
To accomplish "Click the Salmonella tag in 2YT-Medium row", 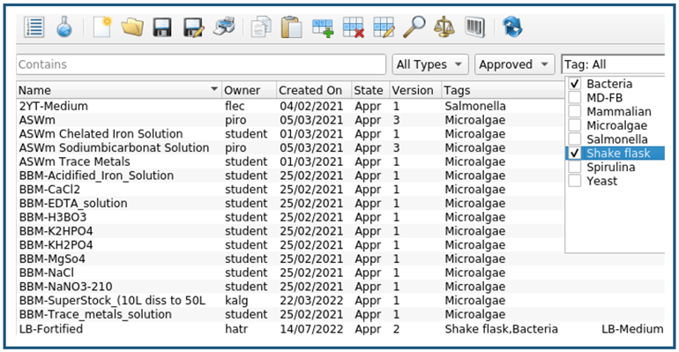I will (x=475, y=106).
